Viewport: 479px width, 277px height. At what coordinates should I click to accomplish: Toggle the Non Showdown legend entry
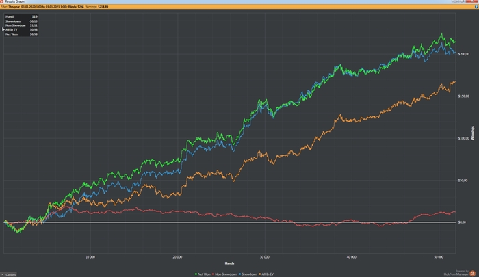click(x=224, y=274)
